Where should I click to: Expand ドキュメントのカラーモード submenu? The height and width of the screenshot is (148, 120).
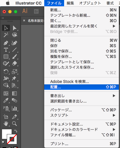81,130
